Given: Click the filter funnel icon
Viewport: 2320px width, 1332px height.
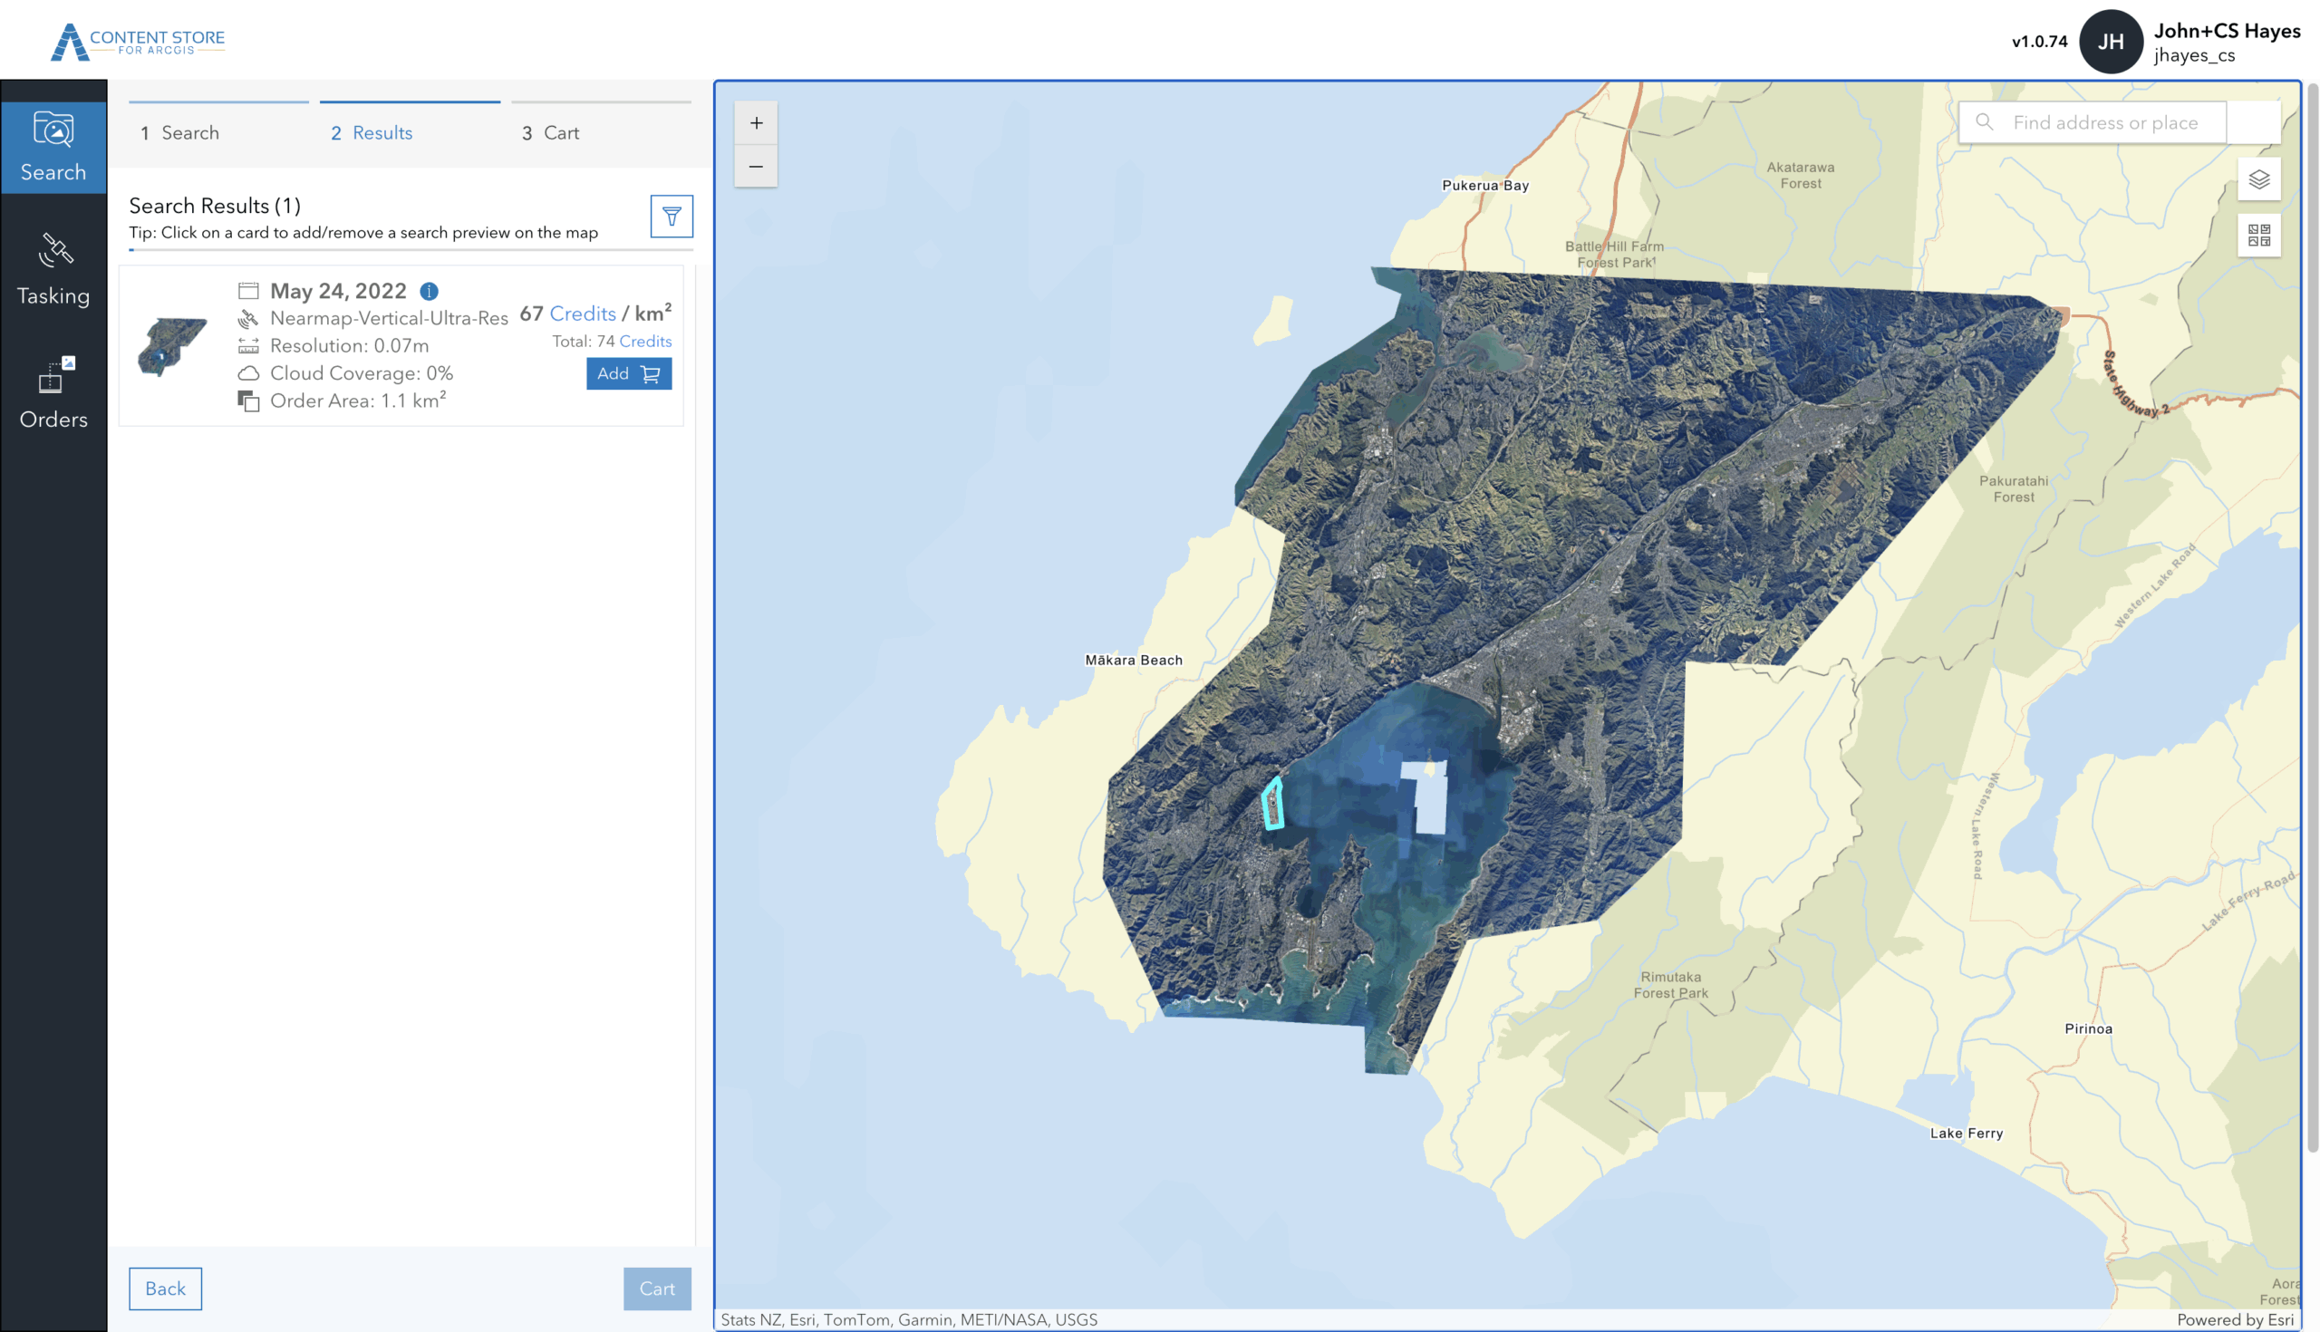Looking at the screenshot, I should coord(672,216).
